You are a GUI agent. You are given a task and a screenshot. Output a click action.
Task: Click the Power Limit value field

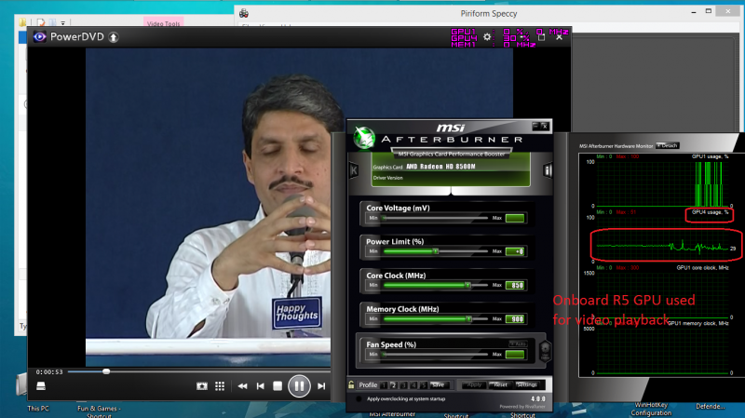tap(515, 251)
